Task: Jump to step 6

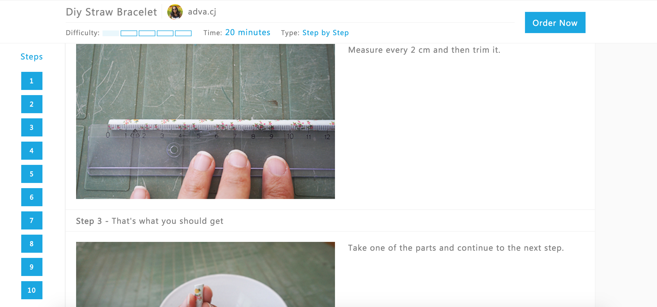Action: (x=32, y=197)
